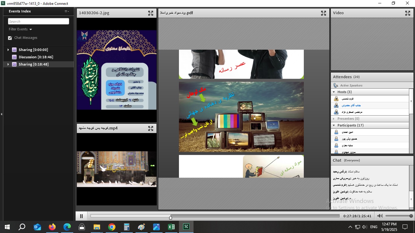Collapse the left sidebar with arrow handle

click(x=2, y=114)
